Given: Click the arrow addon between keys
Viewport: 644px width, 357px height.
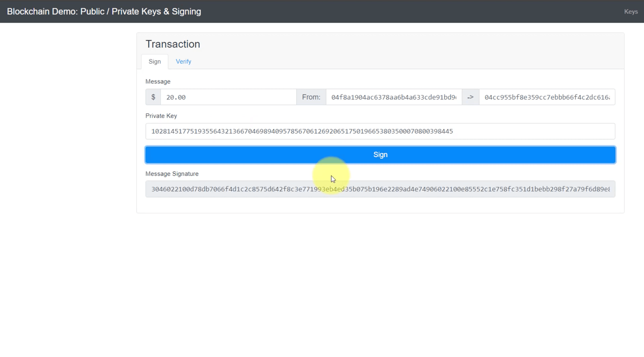Looking at the screenshot, I should pyautogui.click(x=471, y=97).
